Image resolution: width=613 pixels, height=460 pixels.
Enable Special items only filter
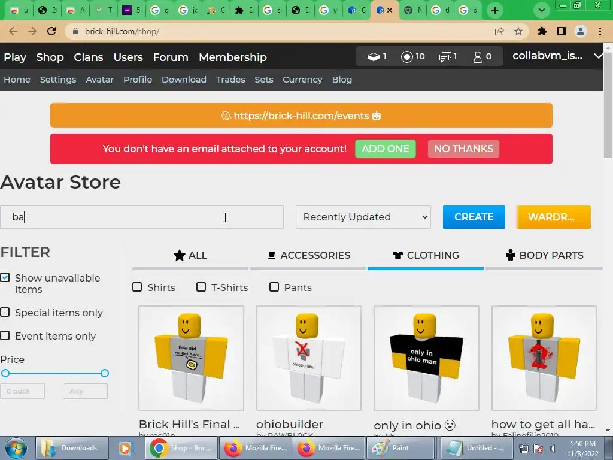tap(5, 312)
